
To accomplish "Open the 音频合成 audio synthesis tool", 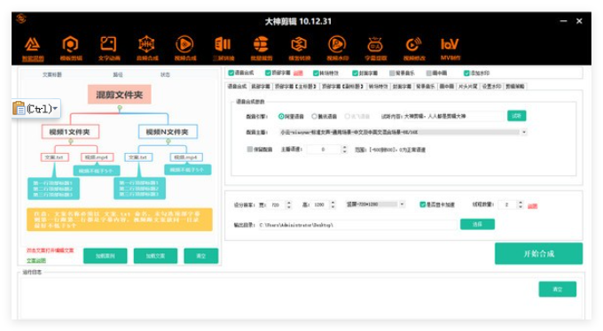I will [x=147, y=49].
